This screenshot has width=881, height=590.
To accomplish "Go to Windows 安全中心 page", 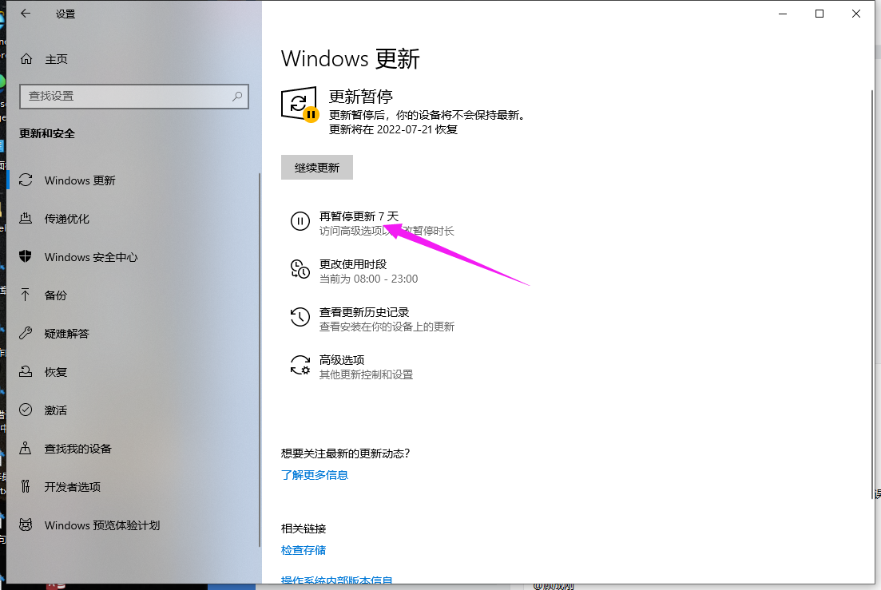I will click(x=133, y=256).
